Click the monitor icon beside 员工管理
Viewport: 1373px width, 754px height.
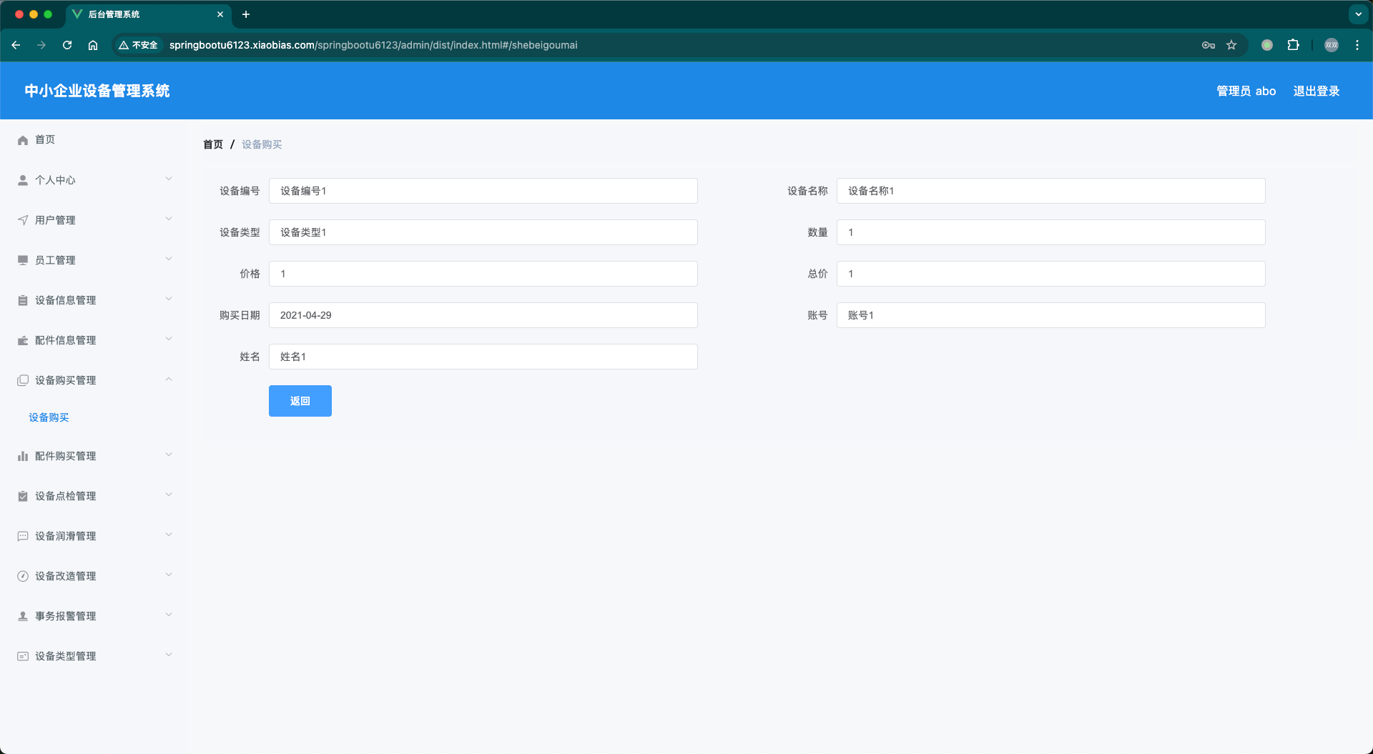tap(23, 260)
